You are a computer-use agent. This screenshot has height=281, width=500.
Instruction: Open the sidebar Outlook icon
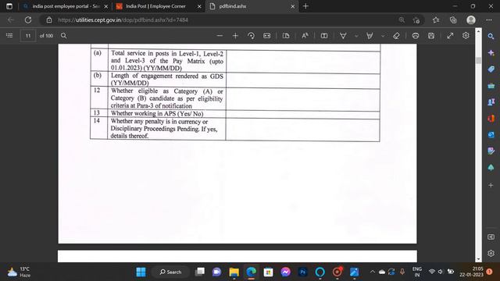tap(491, 135)
